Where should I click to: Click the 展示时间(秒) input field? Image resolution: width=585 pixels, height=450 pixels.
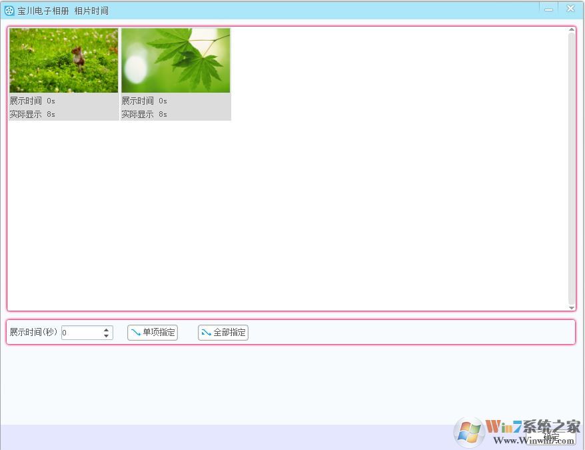pyautogui.click(x=80, y=332)
